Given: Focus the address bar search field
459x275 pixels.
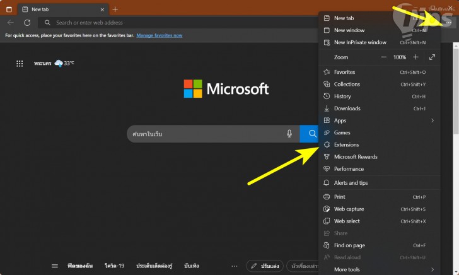Looking at the screenshot, I should [x=178, y=23].
